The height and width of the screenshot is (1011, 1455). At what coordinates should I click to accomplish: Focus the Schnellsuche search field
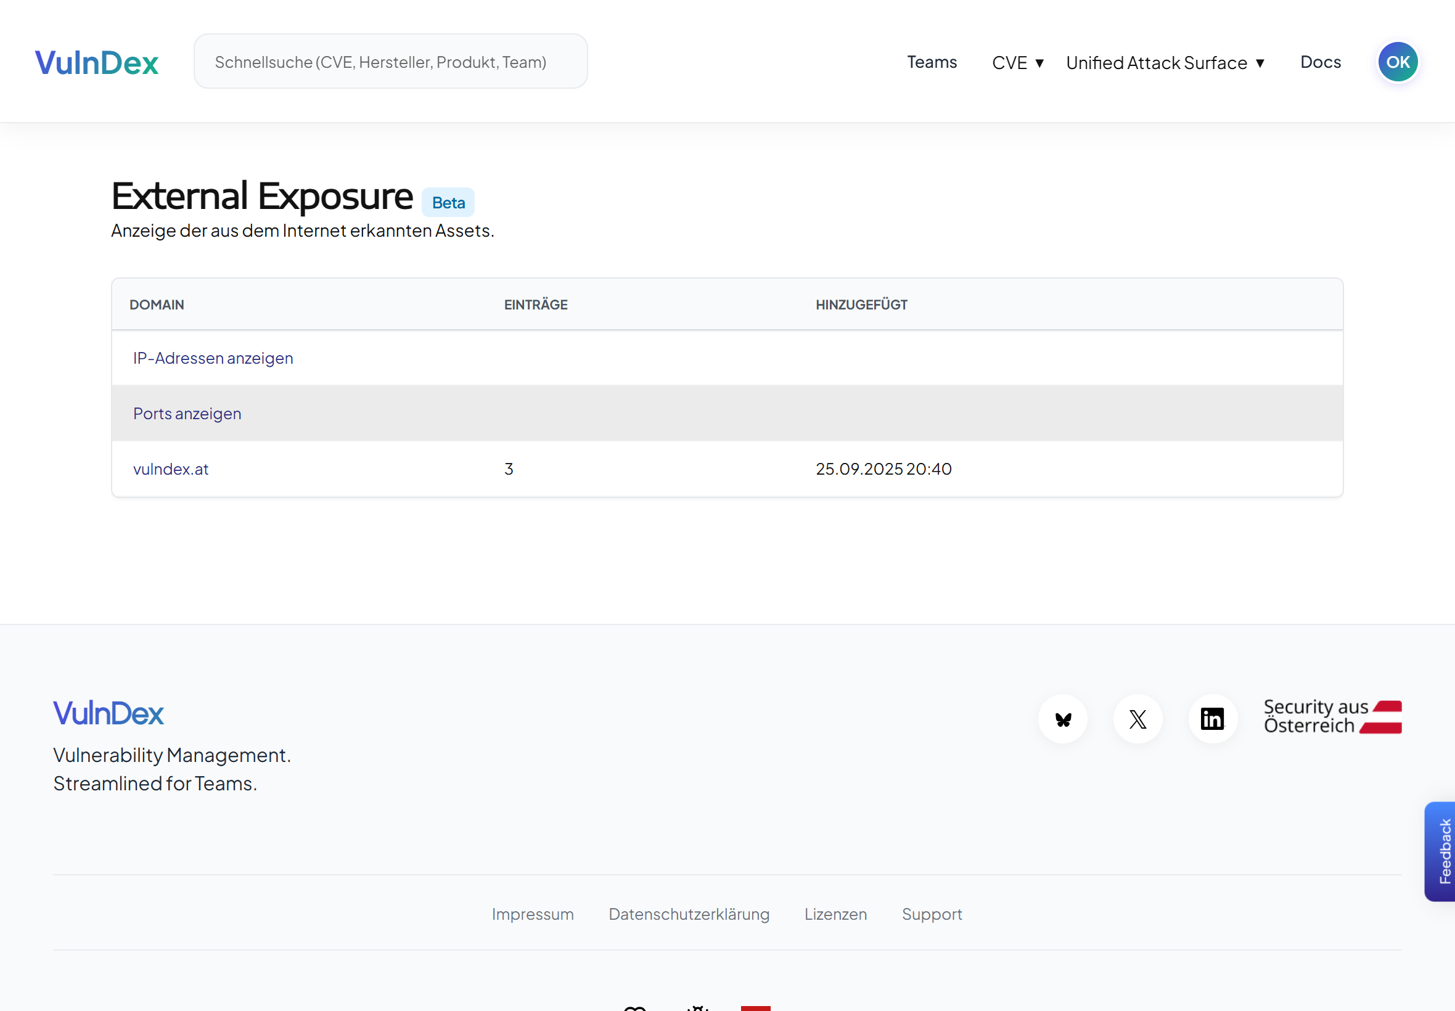pos(390,62)
